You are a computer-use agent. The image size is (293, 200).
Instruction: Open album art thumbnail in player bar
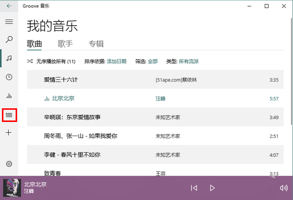[x=12, y=188]
